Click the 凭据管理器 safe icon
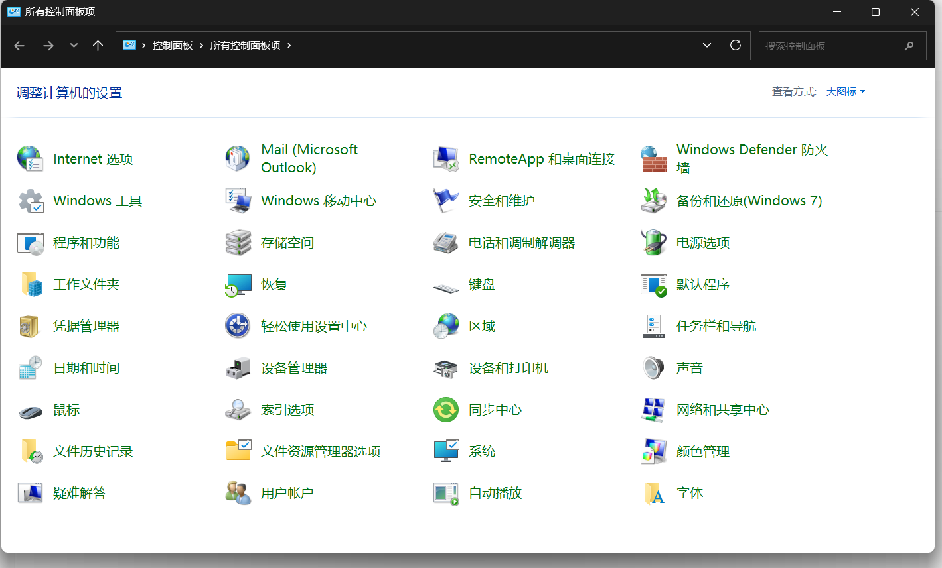The width and height of the screenshot is (942, 568). 30,326
